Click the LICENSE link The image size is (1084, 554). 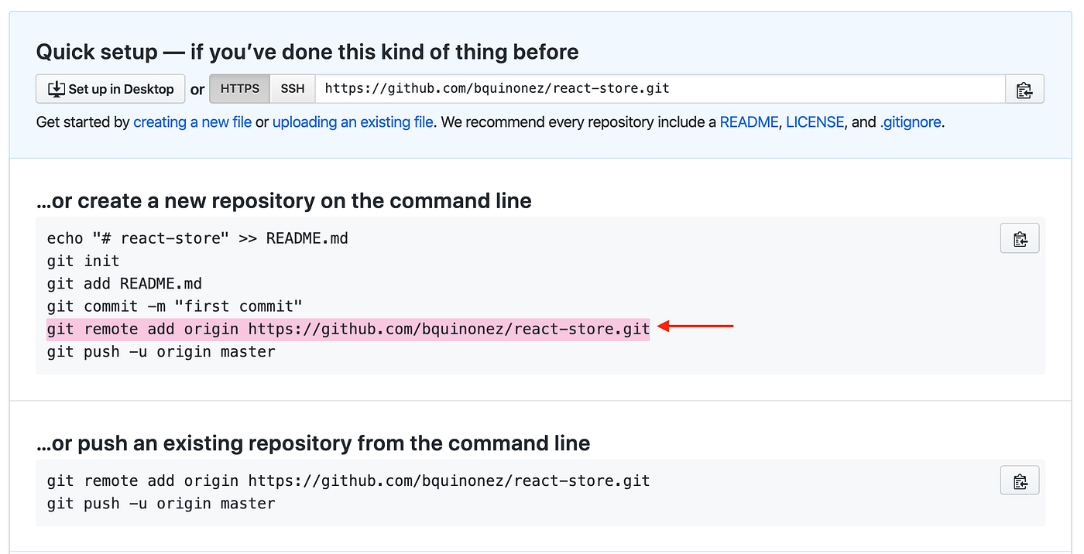(815, 121)
